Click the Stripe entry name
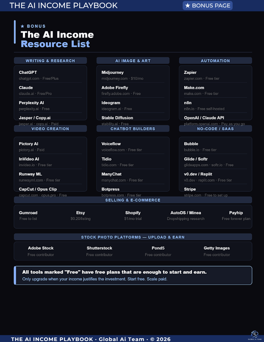Image resolution: width=264 pixels, height=342 pixels. [x=190, y=189]
